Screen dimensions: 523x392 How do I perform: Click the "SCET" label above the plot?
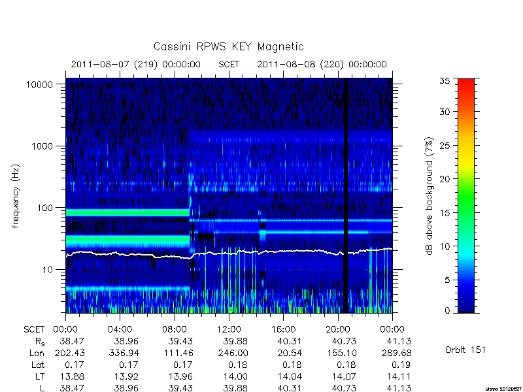tap(229, 64)
